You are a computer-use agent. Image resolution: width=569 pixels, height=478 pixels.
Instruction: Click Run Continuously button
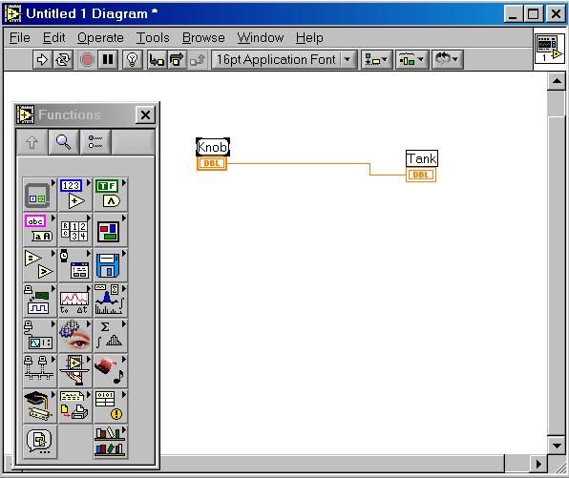pyautogui.click(x=63, y=59)
